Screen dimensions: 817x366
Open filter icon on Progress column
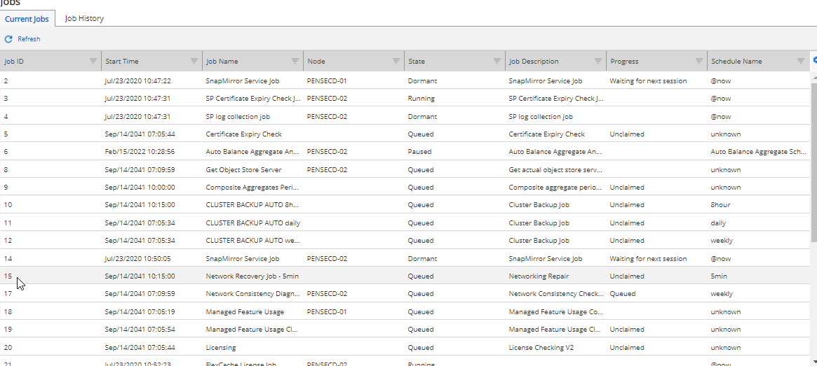[x=699, y=61]
